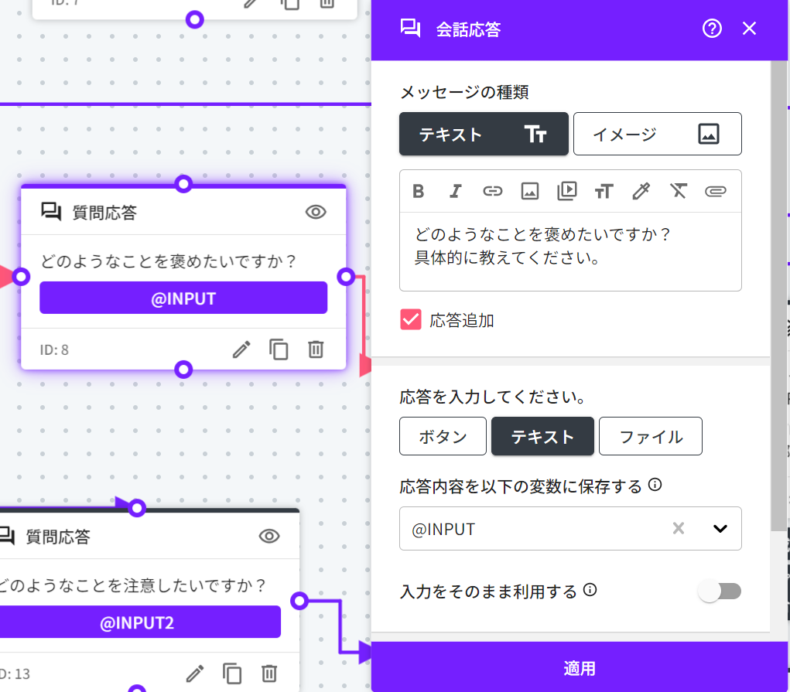The image size is (790, 692).
Task: Toggle 入力をそのまま利用する switch
Action: click(720, 591)
